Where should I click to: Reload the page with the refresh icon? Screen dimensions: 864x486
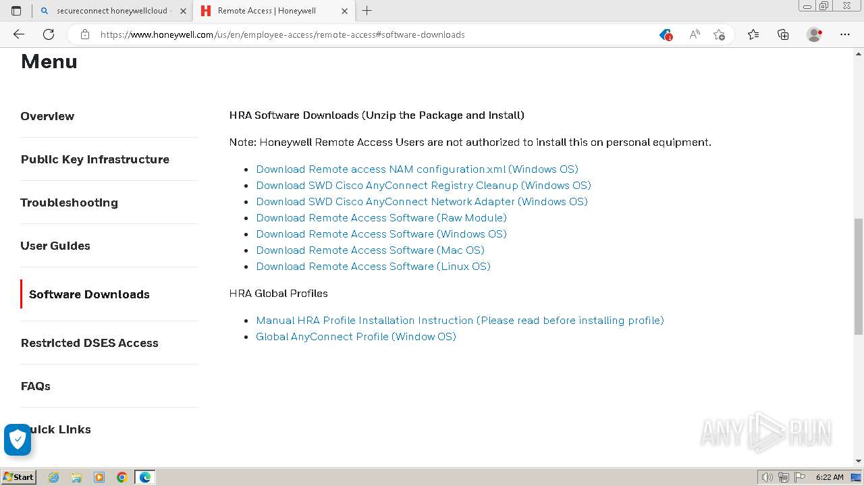point(49,34)
